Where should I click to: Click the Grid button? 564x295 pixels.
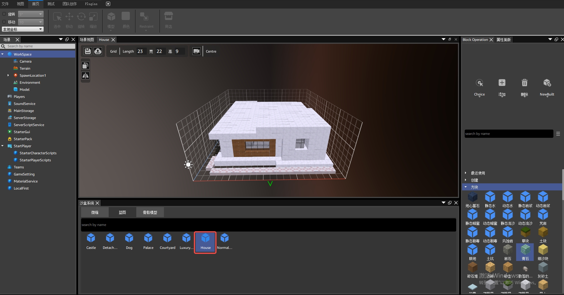pos(113,51)
